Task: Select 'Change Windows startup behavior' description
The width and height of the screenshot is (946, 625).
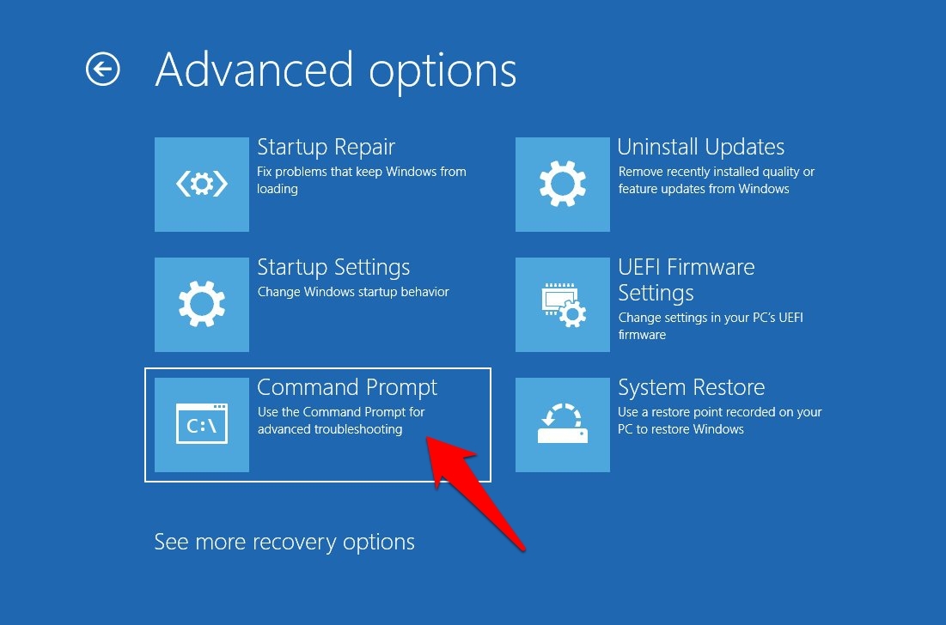Action: click(353, 292)
